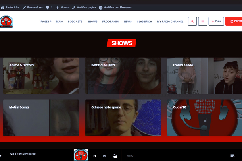Expand the PAGES menu plus
This screenshot has width=242, height=161.
pos(51,21)
